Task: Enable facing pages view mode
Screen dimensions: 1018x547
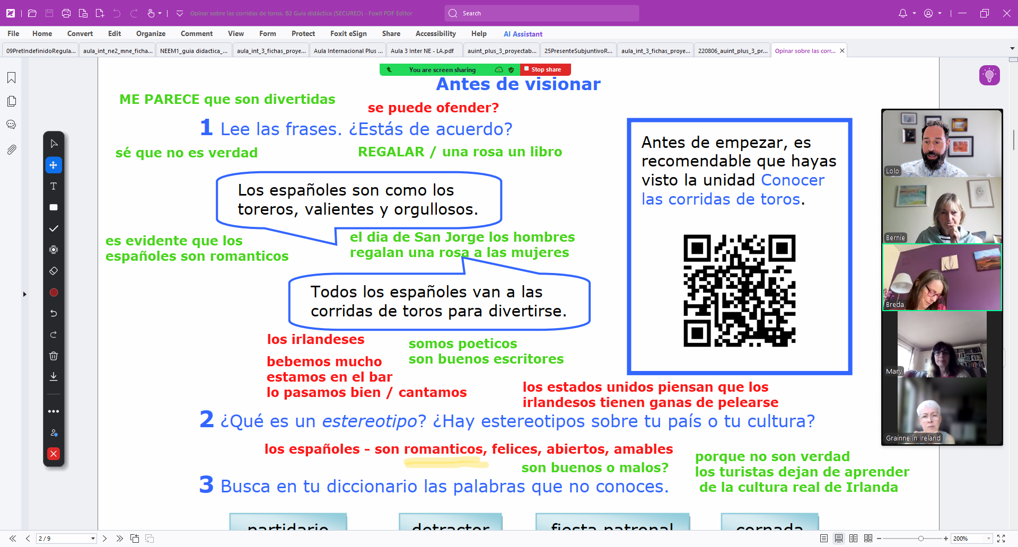Action: tap(853, 539)
